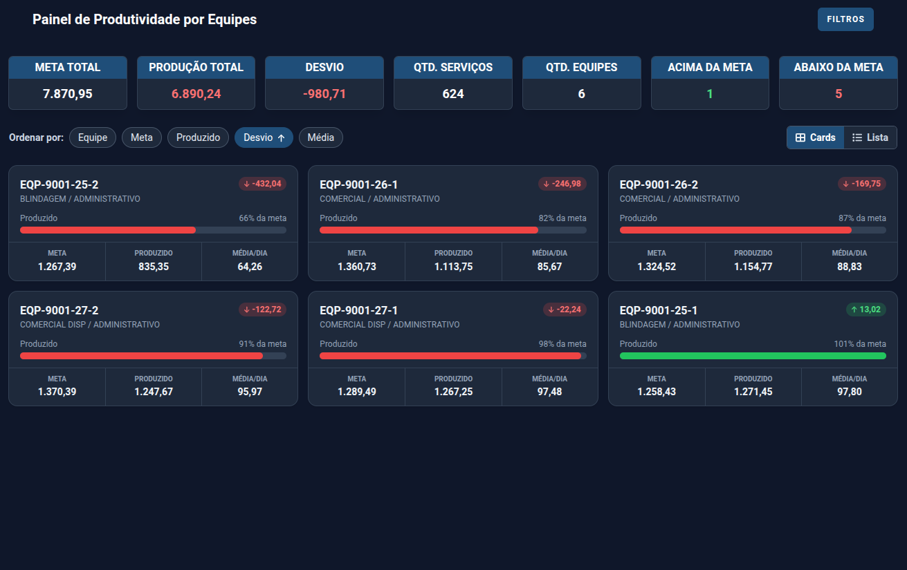Click the META TOTAL summary card
The width and height of the screenshot is (907, 570).
tap(68, 83)
